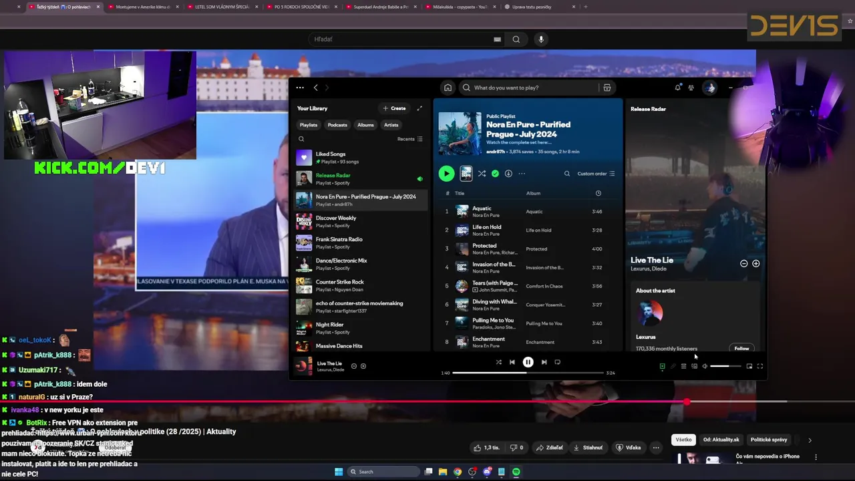
Task: Skip to previous track
Action: pyautogui.click(x=512, y=362)
